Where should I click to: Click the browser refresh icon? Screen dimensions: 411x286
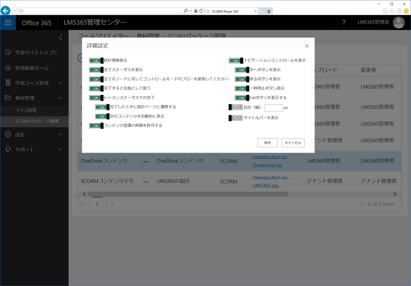point(201,11)
